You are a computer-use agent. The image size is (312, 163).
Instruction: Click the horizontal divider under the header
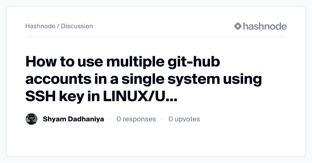coord(156,36)
